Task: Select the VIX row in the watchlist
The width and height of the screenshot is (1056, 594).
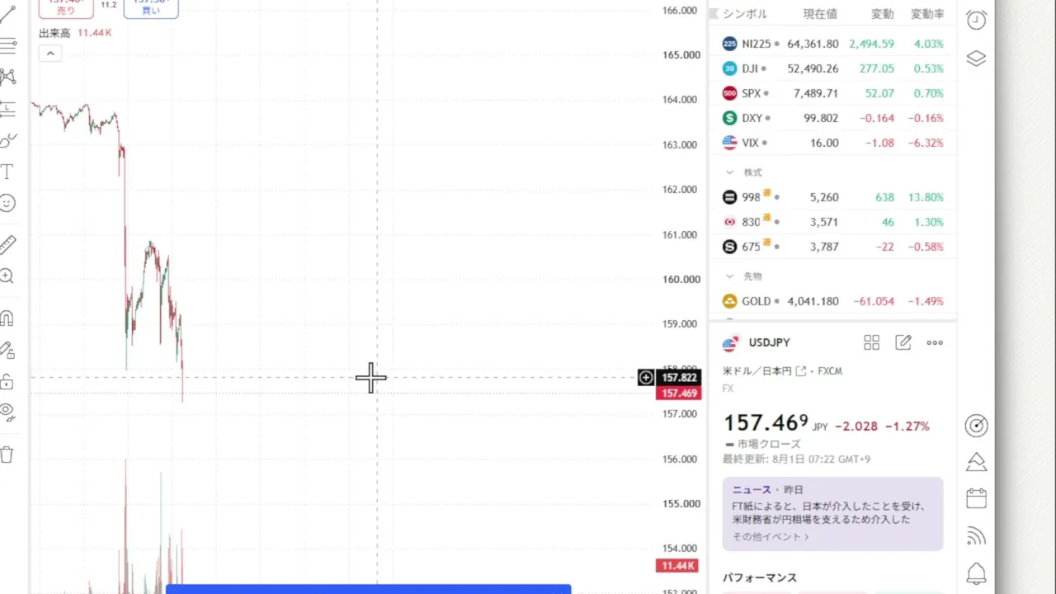Action: coord(832,143)
